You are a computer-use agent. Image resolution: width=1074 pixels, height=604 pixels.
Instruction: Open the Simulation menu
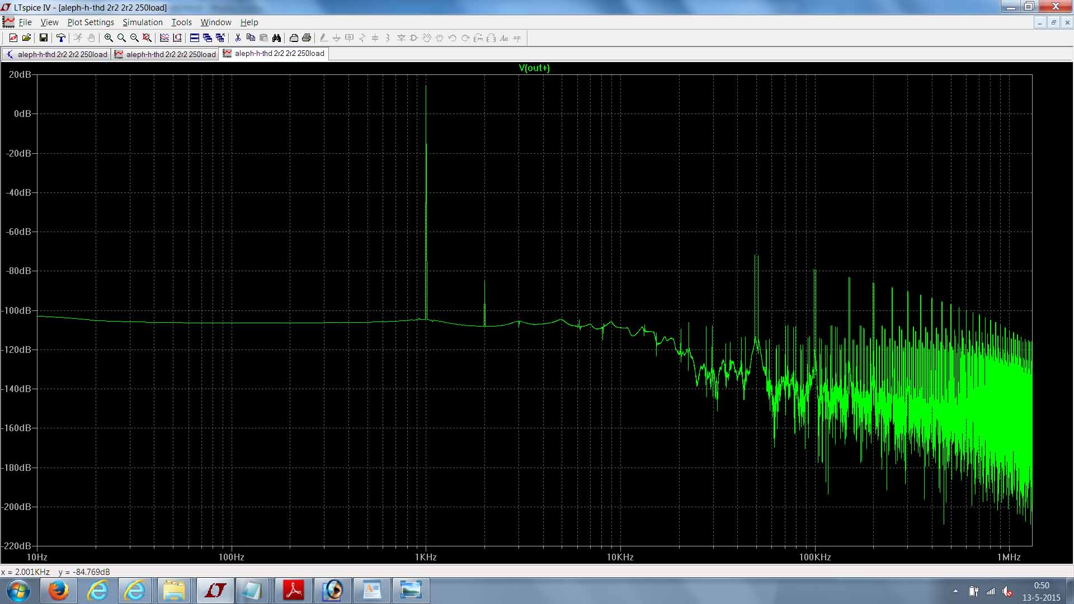pos(143,22)
